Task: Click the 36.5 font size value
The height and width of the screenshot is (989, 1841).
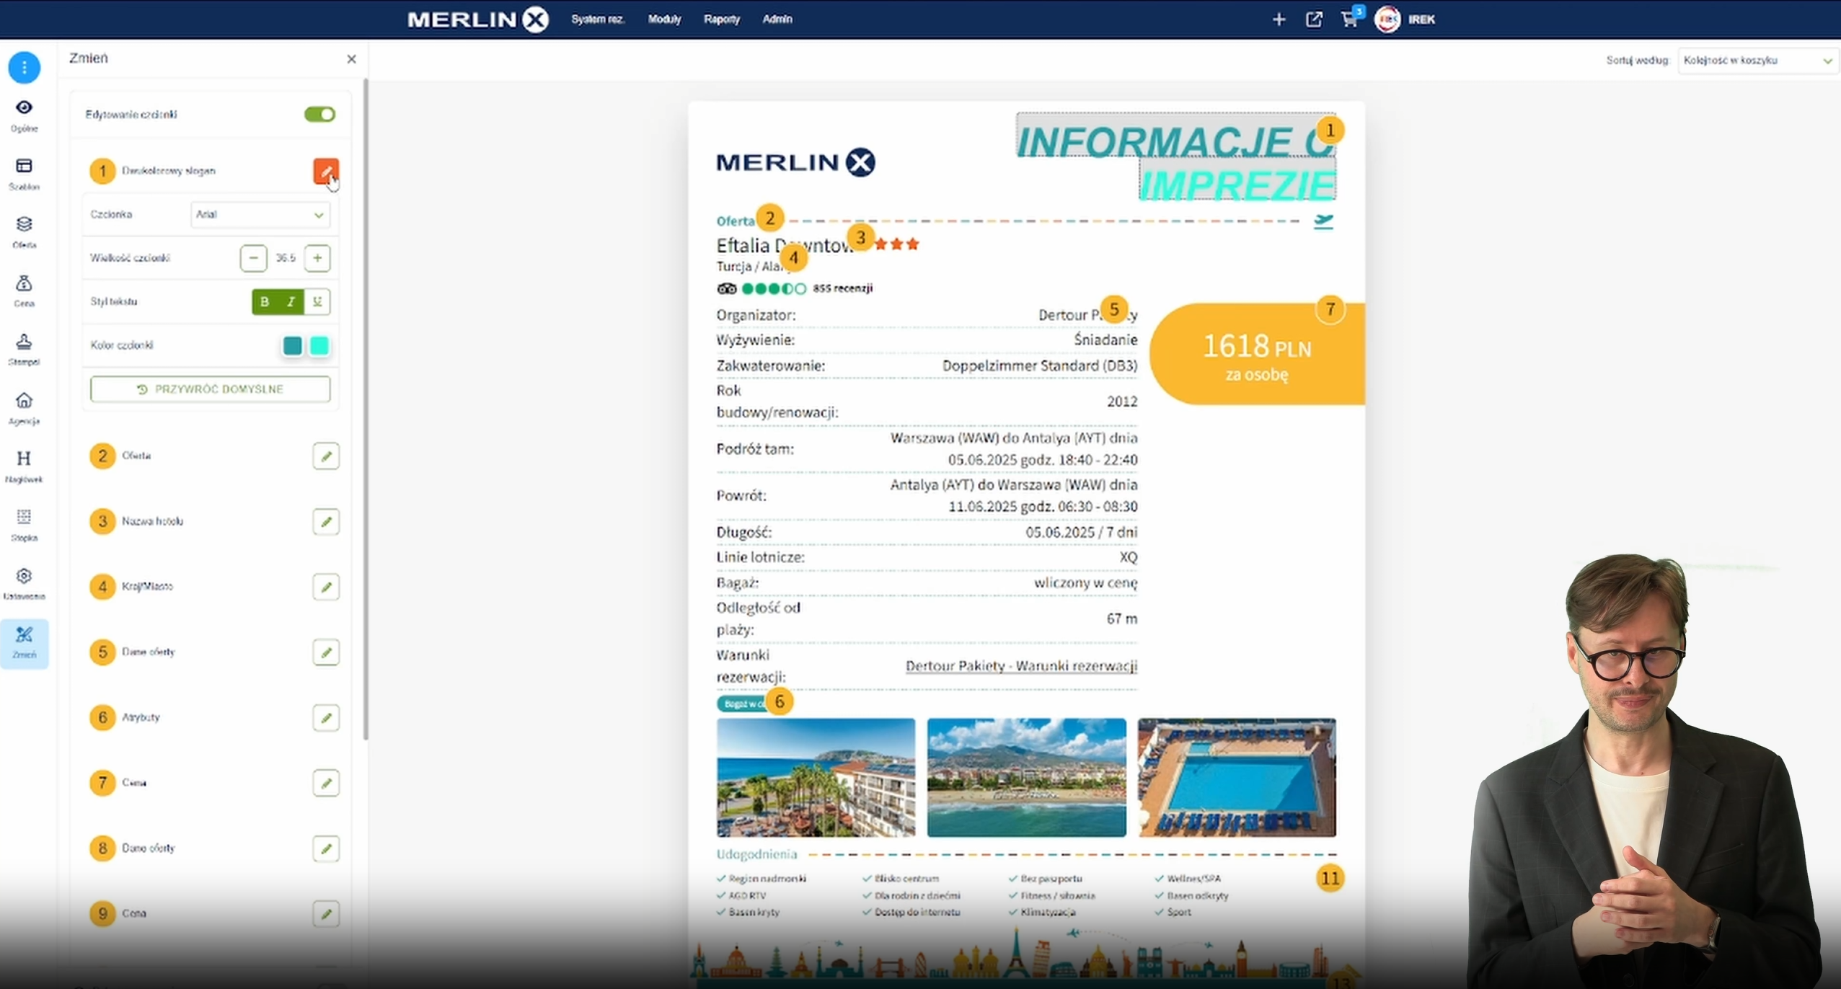Action: 286,258
